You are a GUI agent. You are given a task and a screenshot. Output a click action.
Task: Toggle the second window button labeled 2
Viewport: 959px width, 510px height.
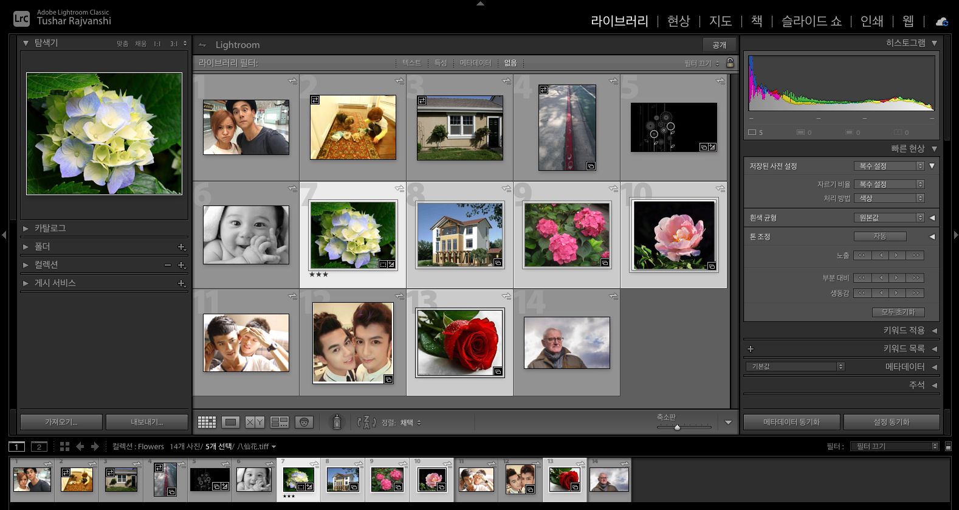(39, 447)
